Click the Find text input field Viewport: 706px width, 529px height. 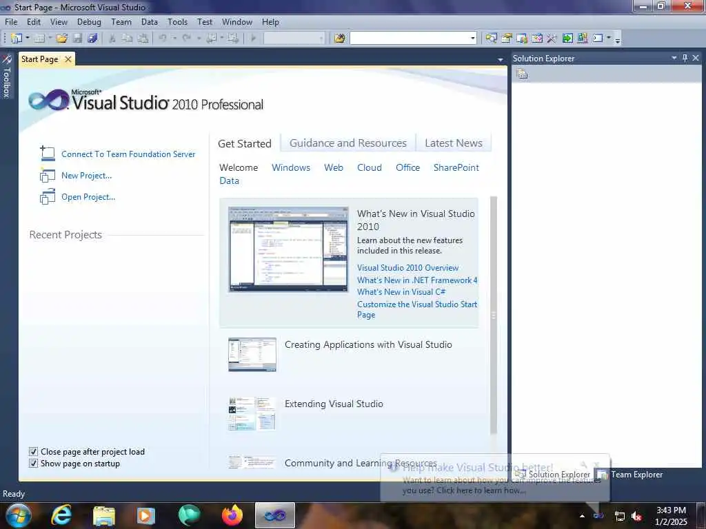410,39
